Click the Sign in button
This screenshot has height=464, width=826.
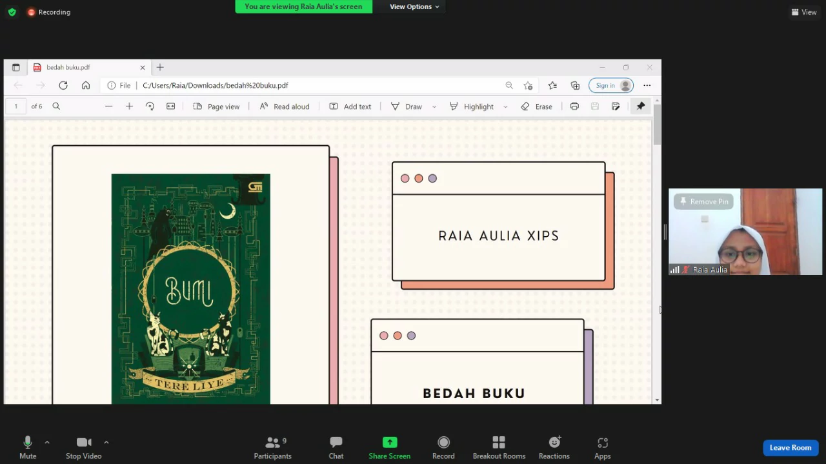point(611,85)
